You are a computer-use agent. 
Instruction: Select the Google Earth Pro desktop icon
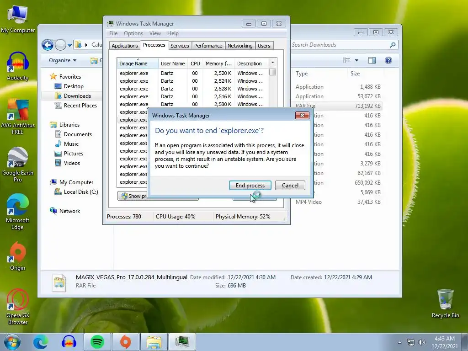click(18, 165)
